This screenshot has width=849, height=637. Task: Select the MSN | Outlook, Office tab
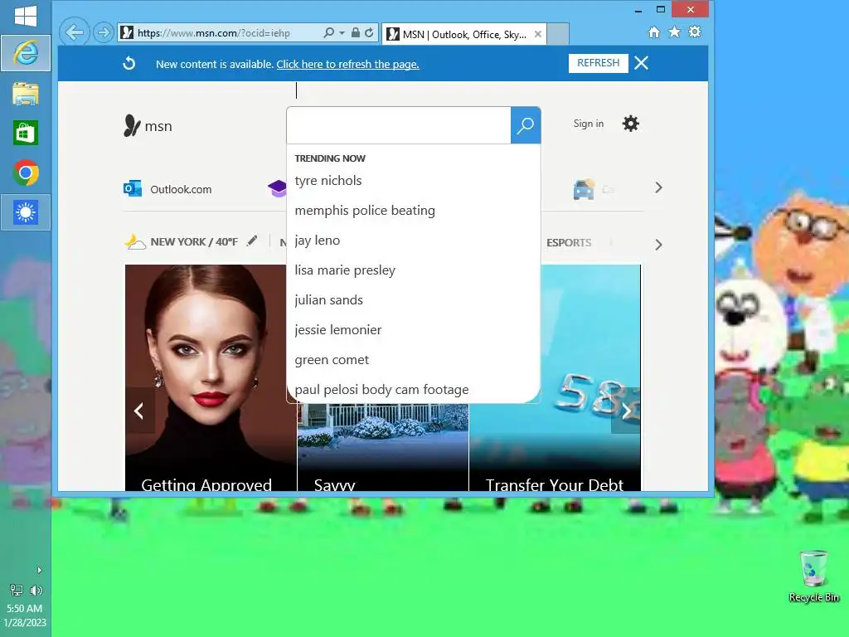[x=464, y=34]
